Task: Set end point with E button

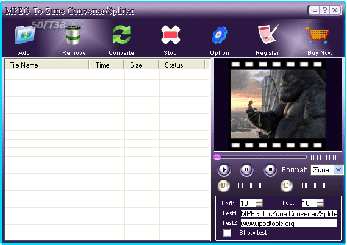Action: (x=286, y=185)
